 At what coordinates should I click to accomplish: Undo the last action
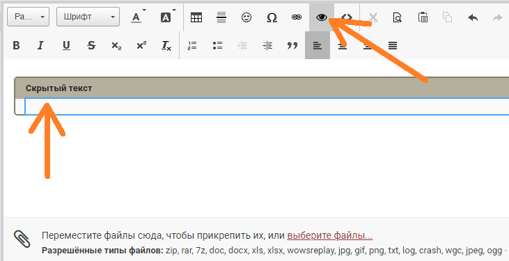pyautogui.click(x=473, y=17)
